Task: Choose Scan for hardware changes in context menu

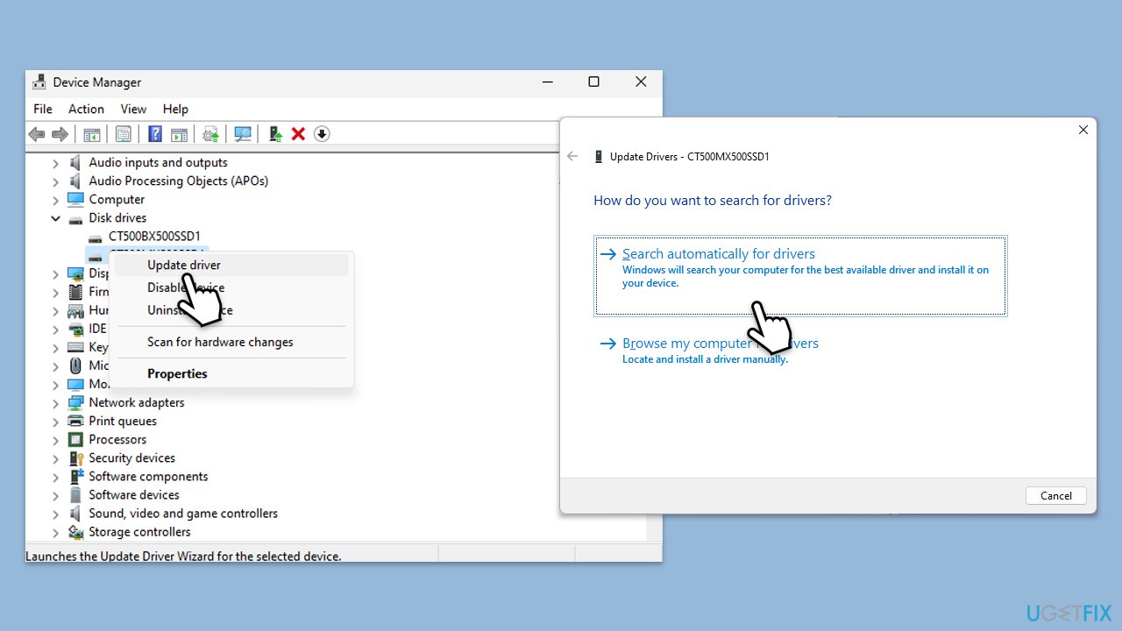Action: (231, 343)
